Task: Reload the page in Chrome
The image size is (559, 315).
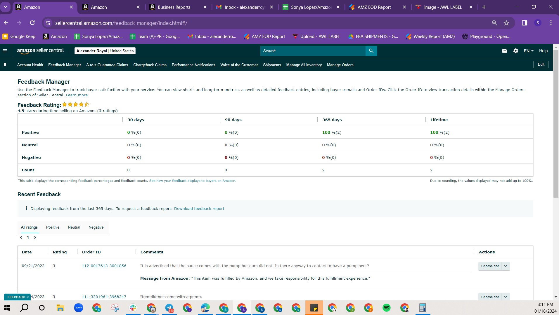Action: pos(32,23)
